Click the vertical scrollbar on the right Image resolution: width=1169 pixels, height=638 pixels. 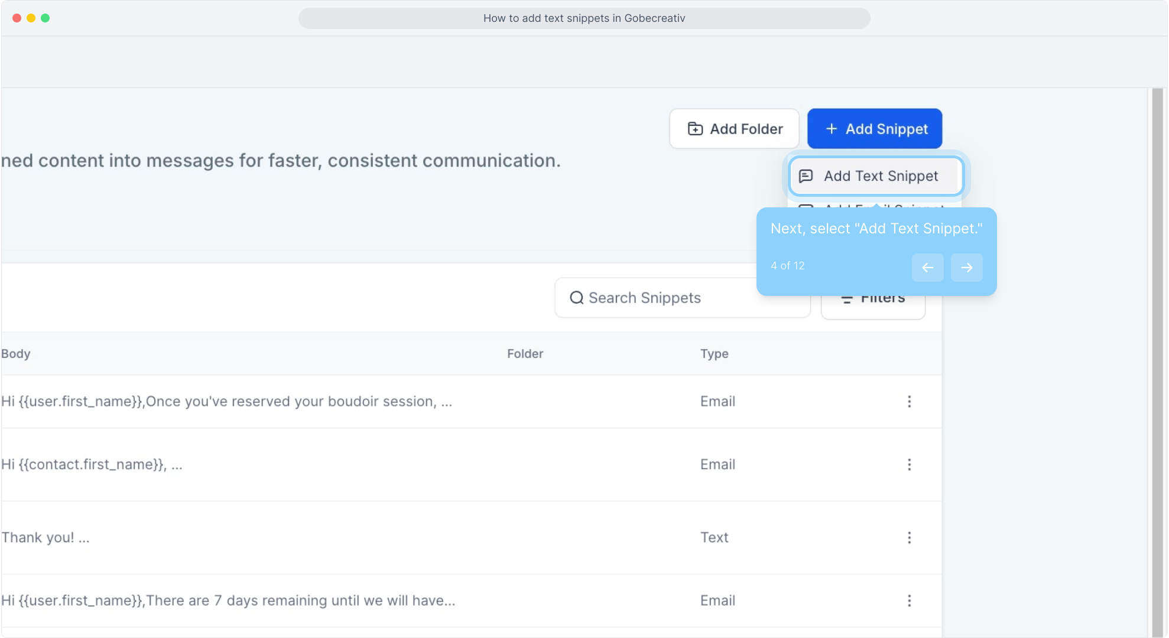coord(1157,354)
